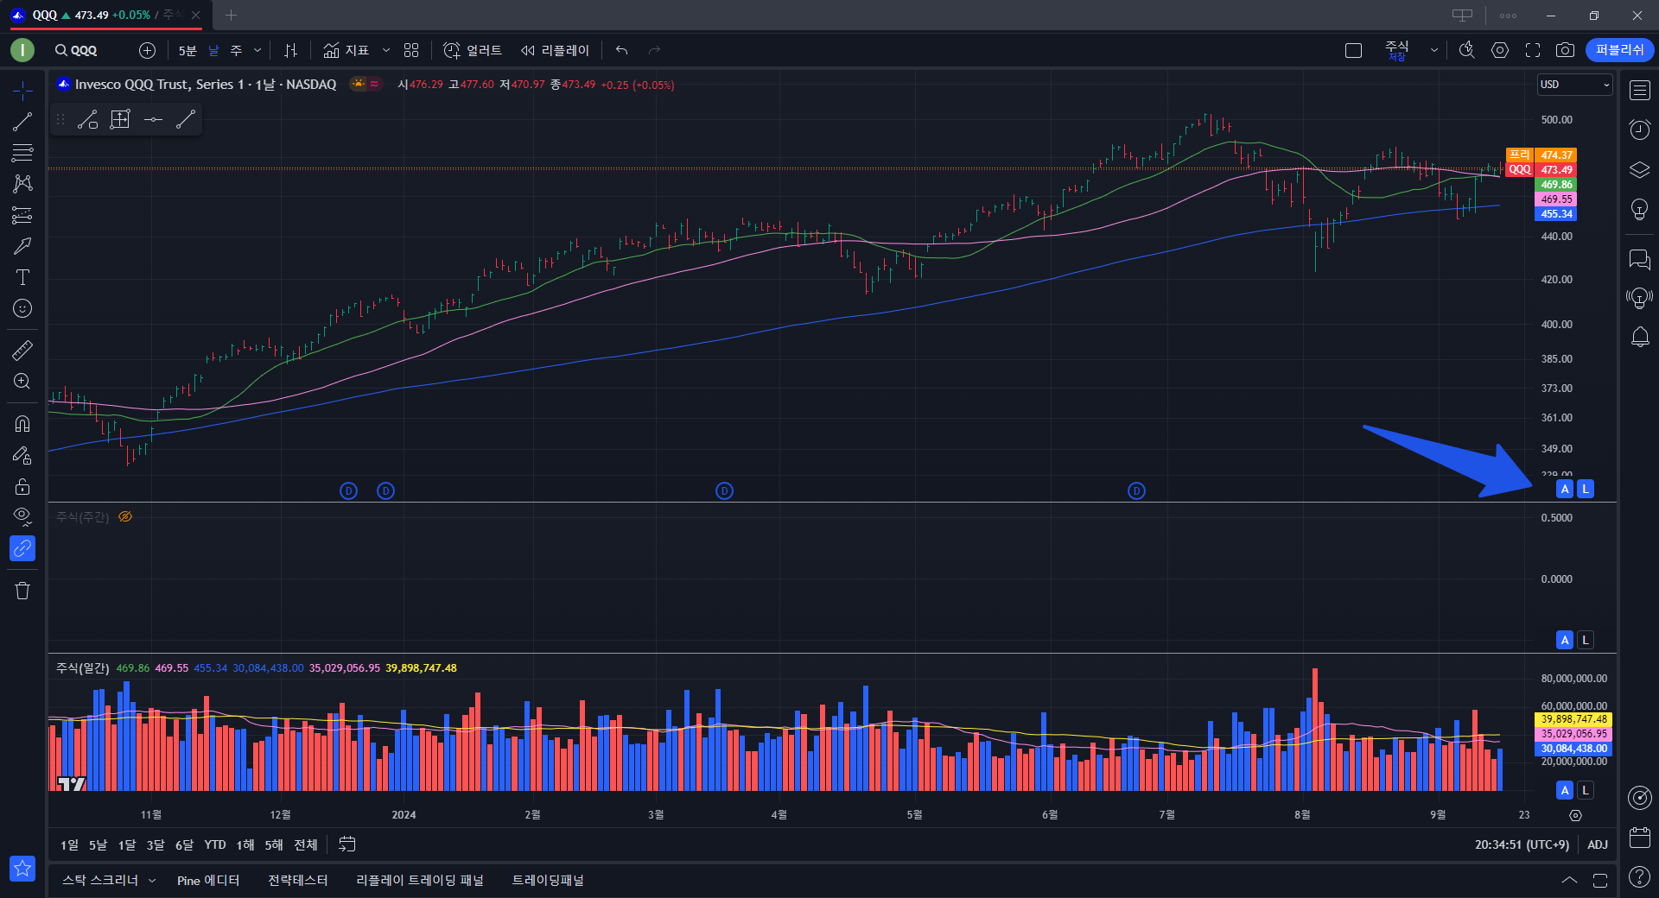Activate the zoom in tool

[x=22, y=381]
